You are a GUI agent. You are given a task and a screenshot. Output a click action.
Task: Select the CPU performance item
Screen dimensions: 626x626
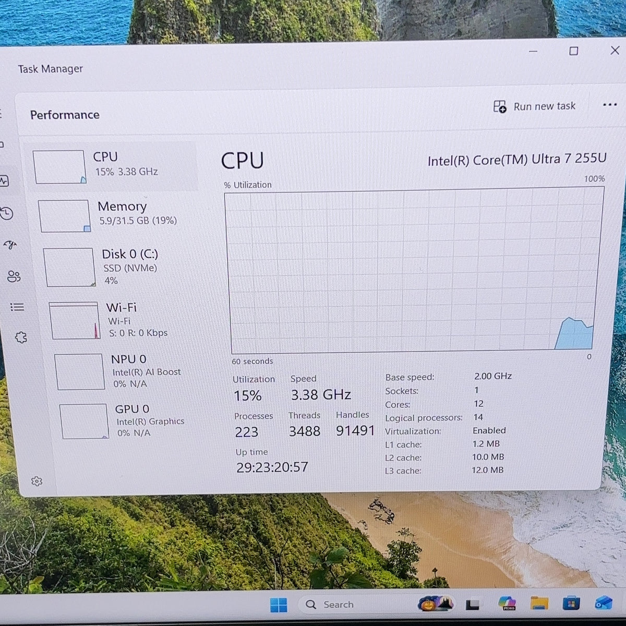tap(113, 166)
